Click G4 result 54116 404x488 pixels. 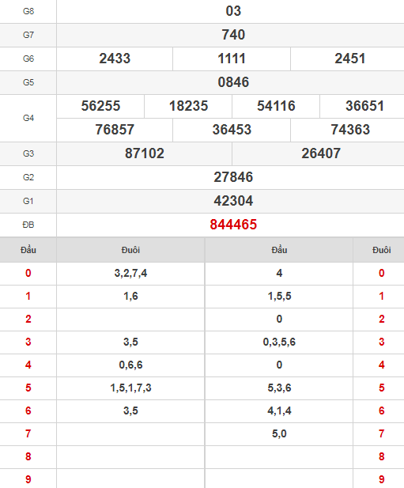276,106
